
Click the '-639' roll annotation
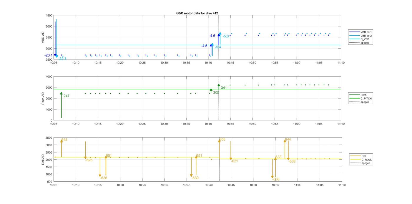[195, 178]
